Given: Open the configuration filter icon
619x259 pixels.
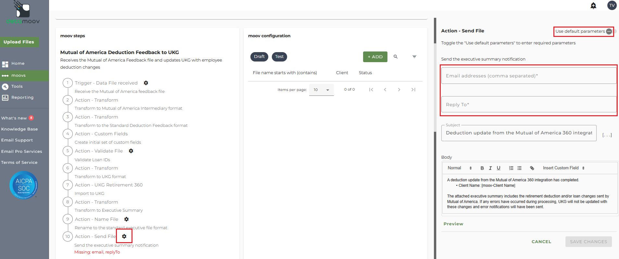Looking at the screenshot, I should click(x=414, y=57).
